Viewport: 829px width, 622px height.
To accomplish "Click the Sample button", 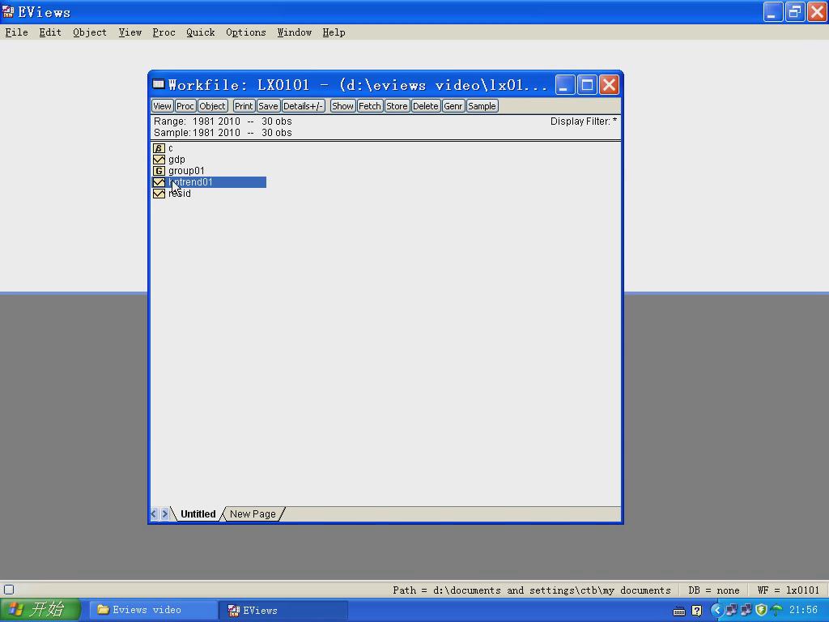I will 483,106.
